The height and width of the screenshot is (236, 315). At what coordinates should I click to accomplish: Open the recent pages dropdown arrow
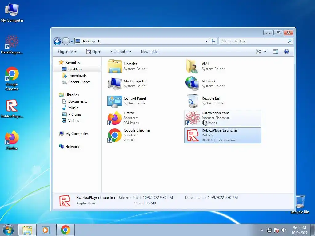coord(72,41)
